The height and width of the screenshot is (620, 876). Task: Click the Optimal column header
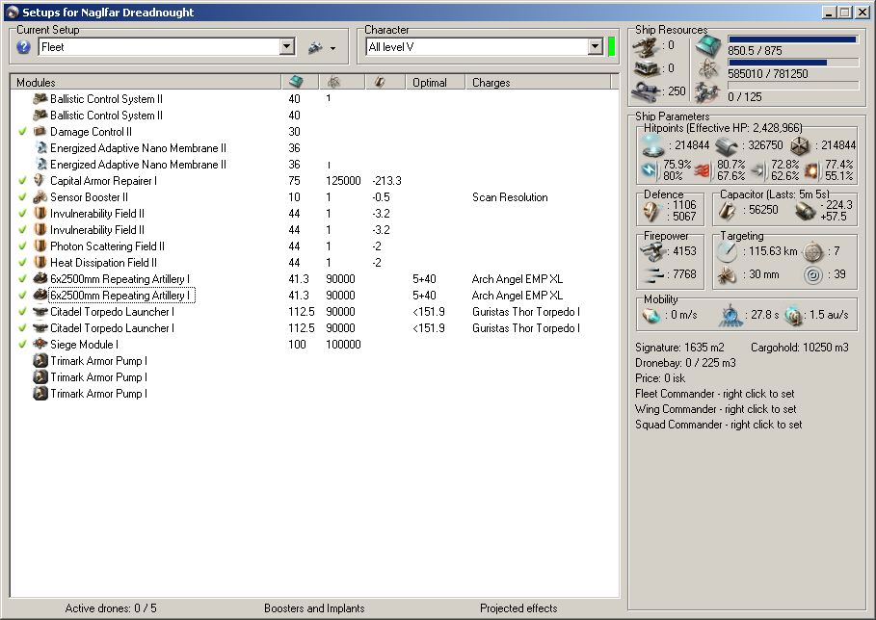click(x=430, y=83)
